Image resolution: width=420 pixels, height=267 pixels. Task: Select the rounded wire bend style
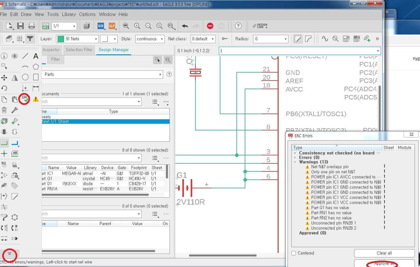[308, 39]
